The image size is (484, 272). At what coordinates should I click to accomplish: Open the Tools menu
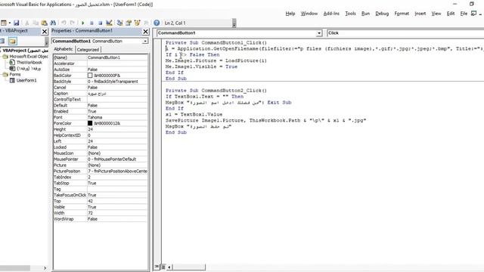(x=350, y=14)
